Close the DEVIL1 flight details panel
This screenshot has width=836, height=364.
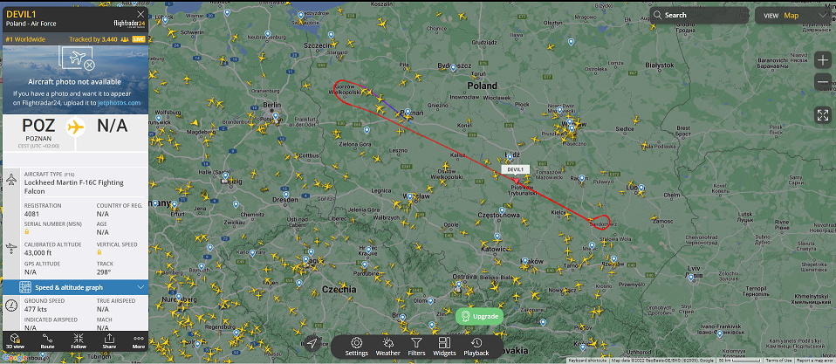click(140, 14)
